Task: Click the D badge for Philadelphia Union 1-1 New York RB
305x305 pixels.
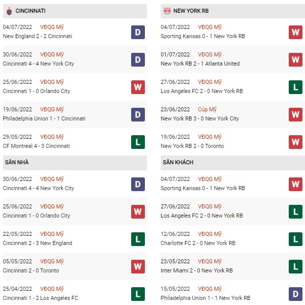Action: tap(295, 294)
